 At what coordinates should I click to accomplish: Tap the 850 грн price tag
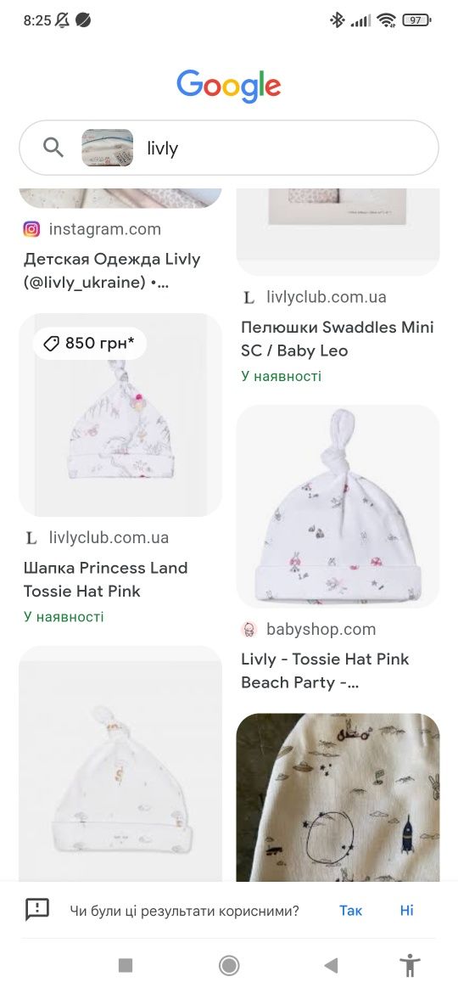tap(89, 343)
